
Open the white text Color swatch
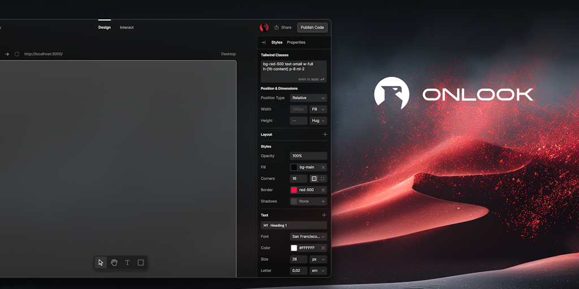coord(294,248)
